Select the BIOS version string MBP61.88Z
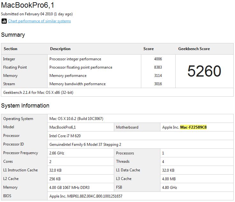This screenshot has height=202, width=235. click(86, 196)
